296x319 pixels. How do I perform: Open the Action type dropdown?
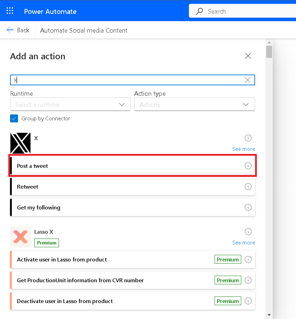coord(194,104)
